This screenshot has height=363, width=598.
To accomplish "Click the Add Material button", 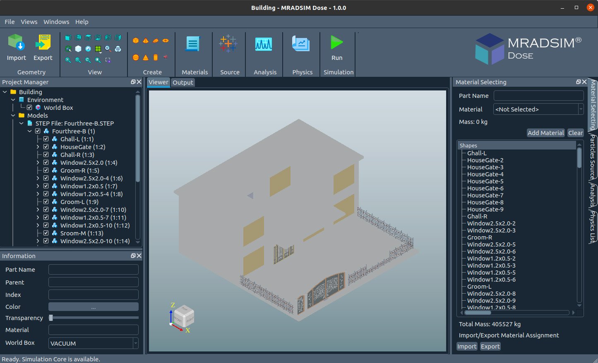I will (545, 133).
